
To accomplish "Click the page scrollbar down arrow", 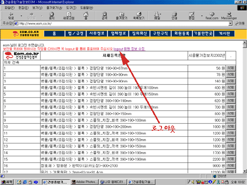I will click(245, 171).
